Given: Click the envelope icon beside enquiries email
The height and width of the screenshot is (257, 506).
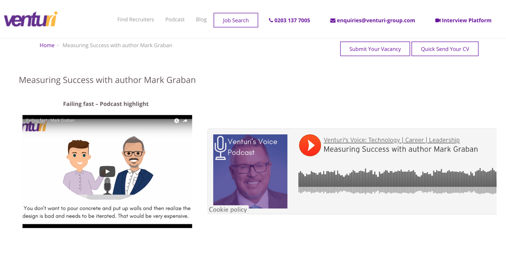Looking at the screenshot, I should tap(332, 21).
